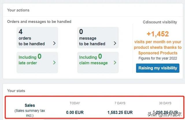Click the Your stats section heading
Image resolution: width=185 pixels, height=120 pixels.
pyautogui.click(x=16, y=91)
